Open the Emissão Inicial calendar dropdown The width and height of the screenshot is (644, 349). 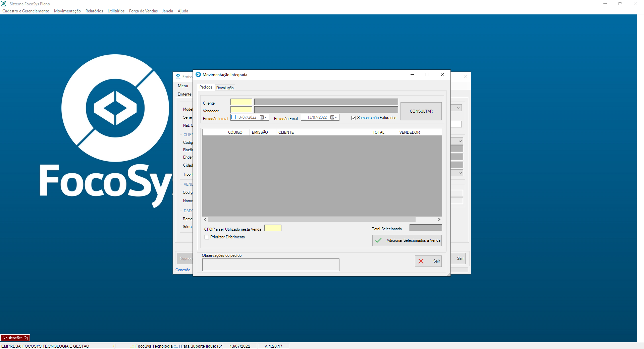tap(264, 117)
